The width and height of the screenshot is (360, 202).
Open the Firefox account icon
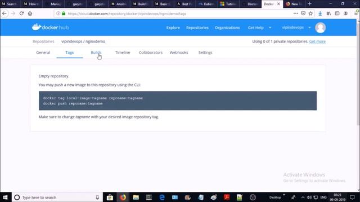[x=345, y=13]
